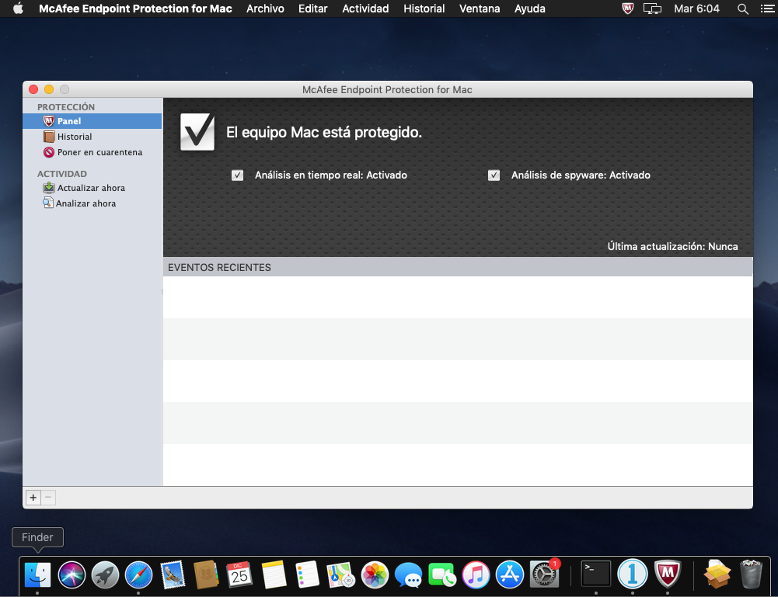Open Mail stamp icon in Dock
The height and width of the screenshot is (597, 778).
pyautogui.click(x=173, y=575)
